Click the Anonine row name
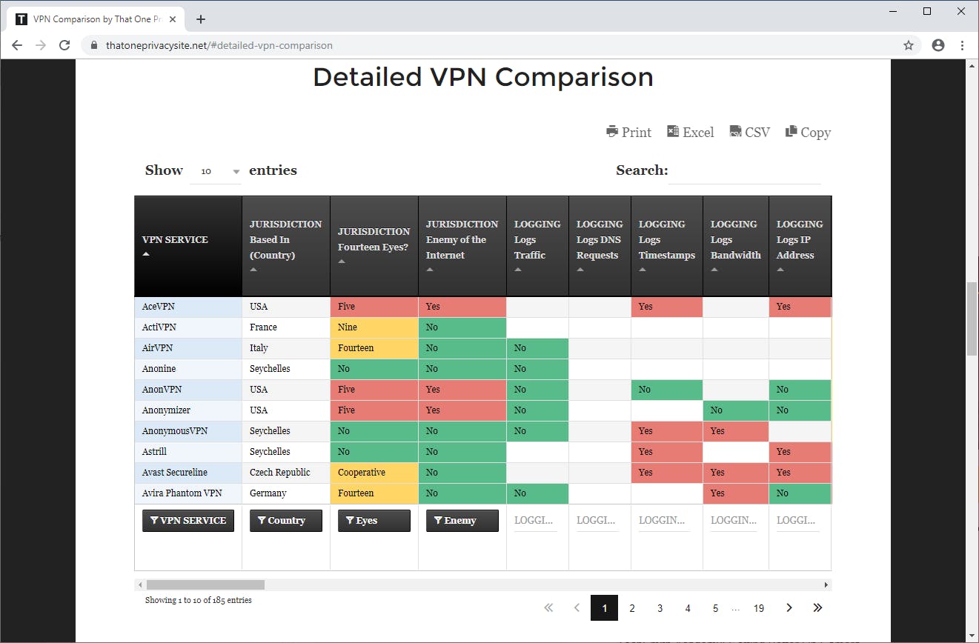This screenshot has width=979, height=643. [x=159, y=369]
